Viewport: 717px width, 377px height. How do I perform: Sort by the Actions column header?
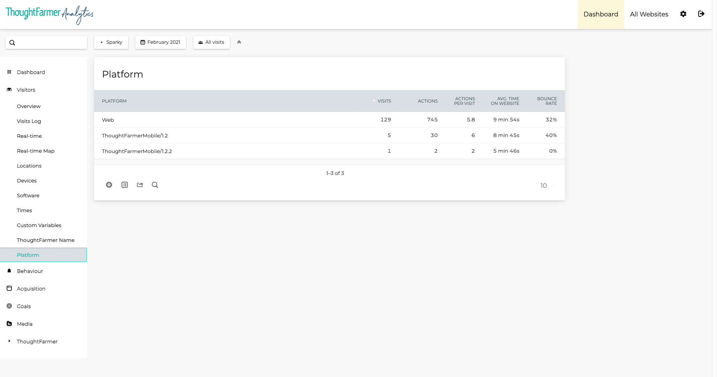tap(428, 101)
